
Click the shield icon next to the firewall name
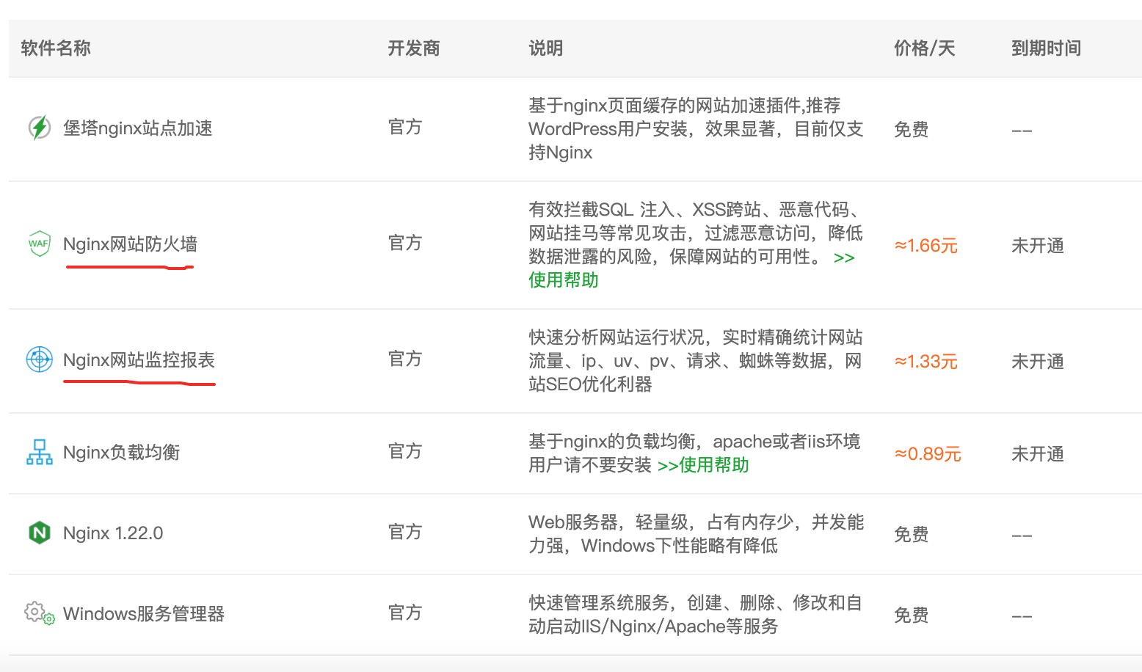coord(38,243)
